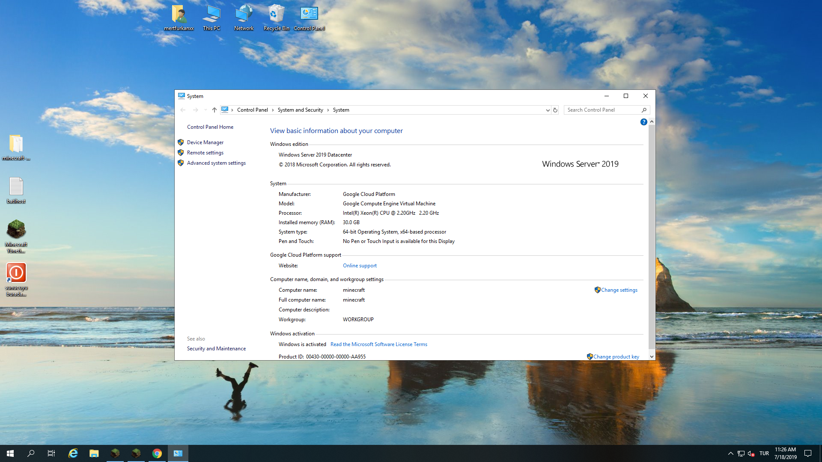Click the scrollbar down arrow

point(652,357)
